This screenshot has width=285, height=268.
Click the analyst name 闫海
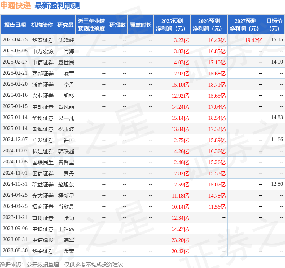[x=69, y=51]
